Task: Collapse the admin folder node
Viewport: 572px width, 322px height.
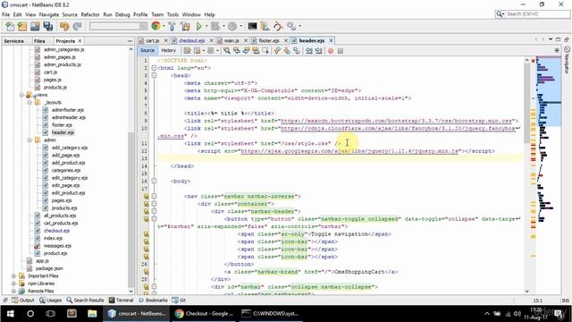Action: pos(29,140)
